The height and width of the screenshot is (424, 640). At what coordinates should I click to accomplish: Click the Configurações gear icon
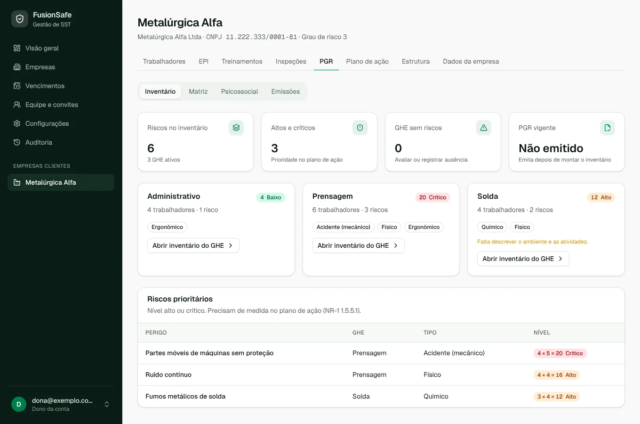coord(17,123)
